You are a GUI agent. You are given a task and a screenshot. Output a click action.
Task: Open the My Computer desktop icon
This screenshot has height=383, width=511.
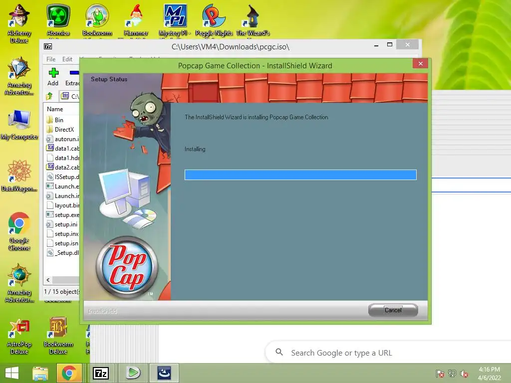[19, 125]
